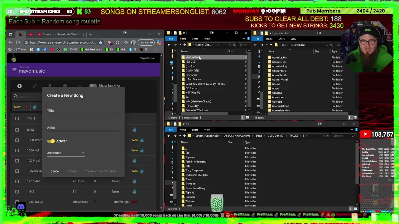Image resolution: width=399 pixels, height=224 pixels.
Task: Check the box for 1-2-3
Action: click(17, 191)
